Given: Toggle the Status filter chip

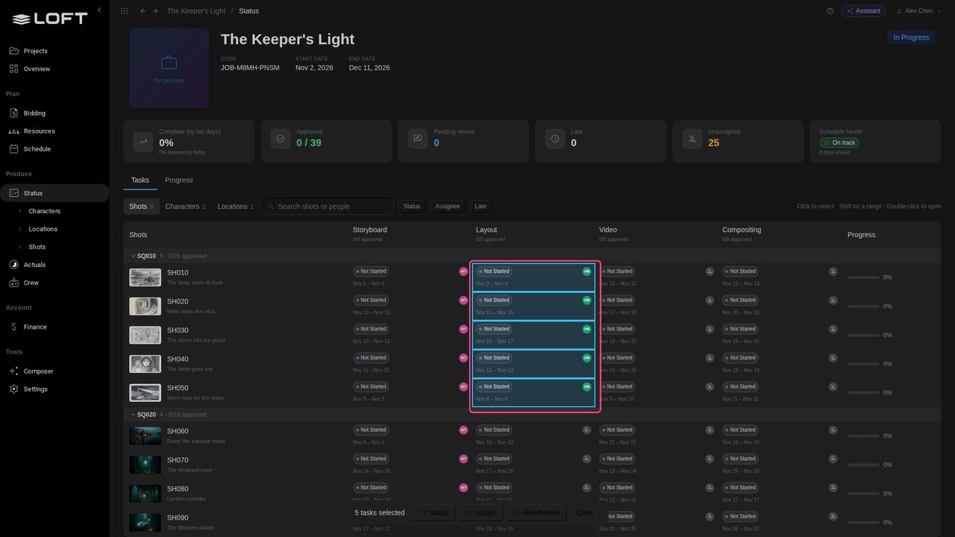Looking at the screenshot, I should 412,207.
